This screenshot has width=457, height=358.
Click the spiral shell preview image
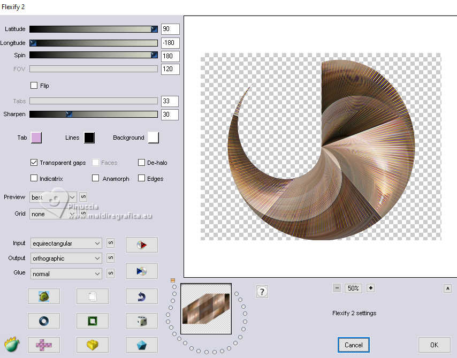tap(321, 149)
